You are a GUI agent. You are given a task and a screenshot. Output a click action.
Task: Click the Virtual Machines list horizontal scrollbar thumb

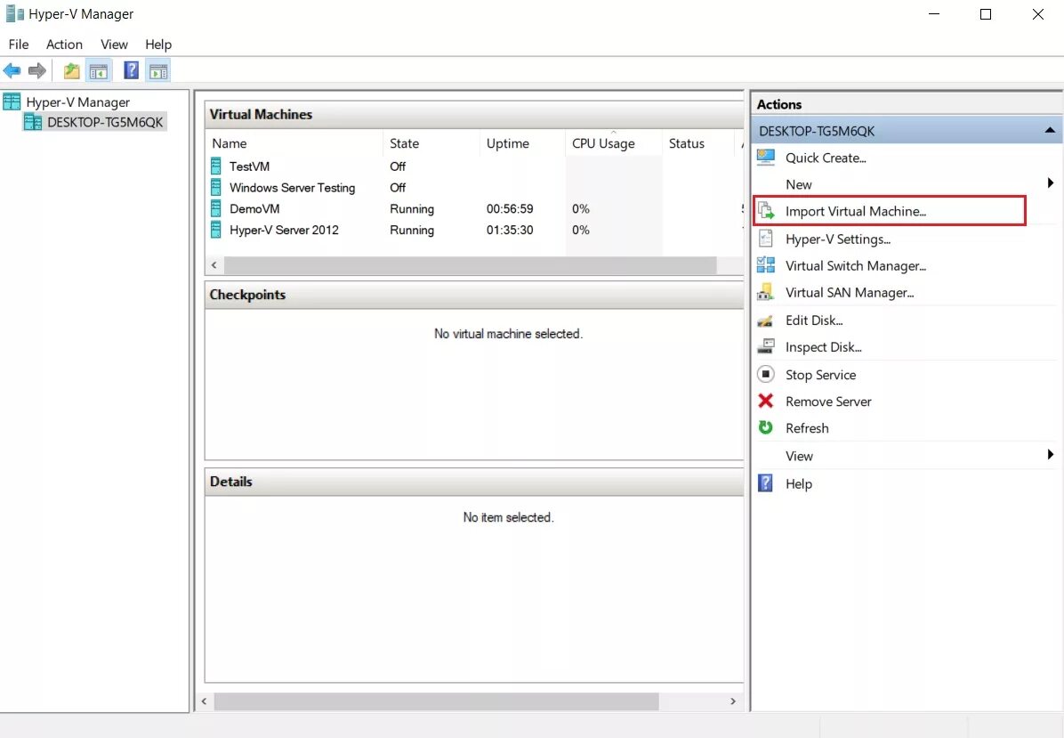click(x=470, y=264)
